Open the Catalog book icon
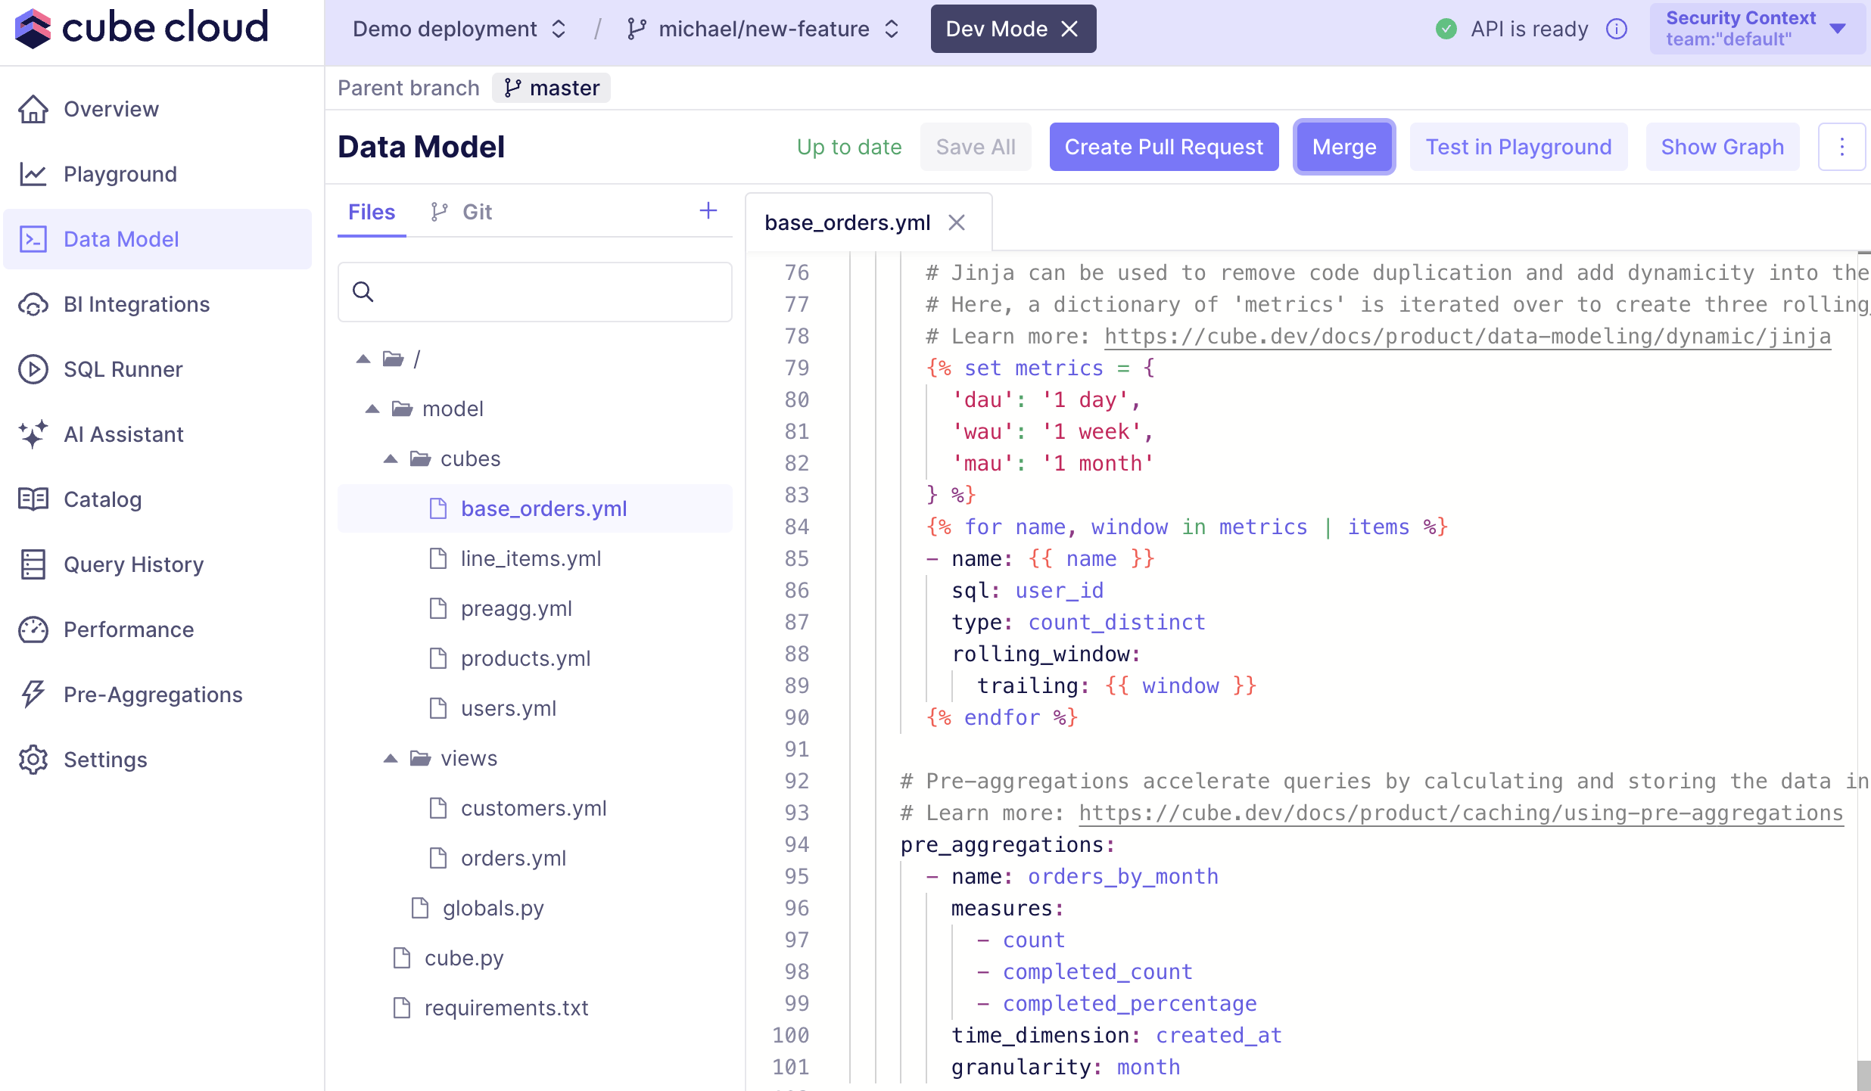Viewport: 1871px width, 1091px height. pyautogui.click(x=33, y=499)
